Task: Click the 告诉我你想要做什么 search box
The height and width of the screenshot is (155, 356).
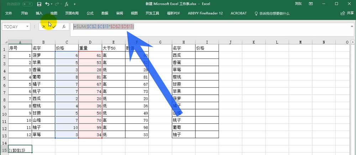Action: (x=272, y=13)
